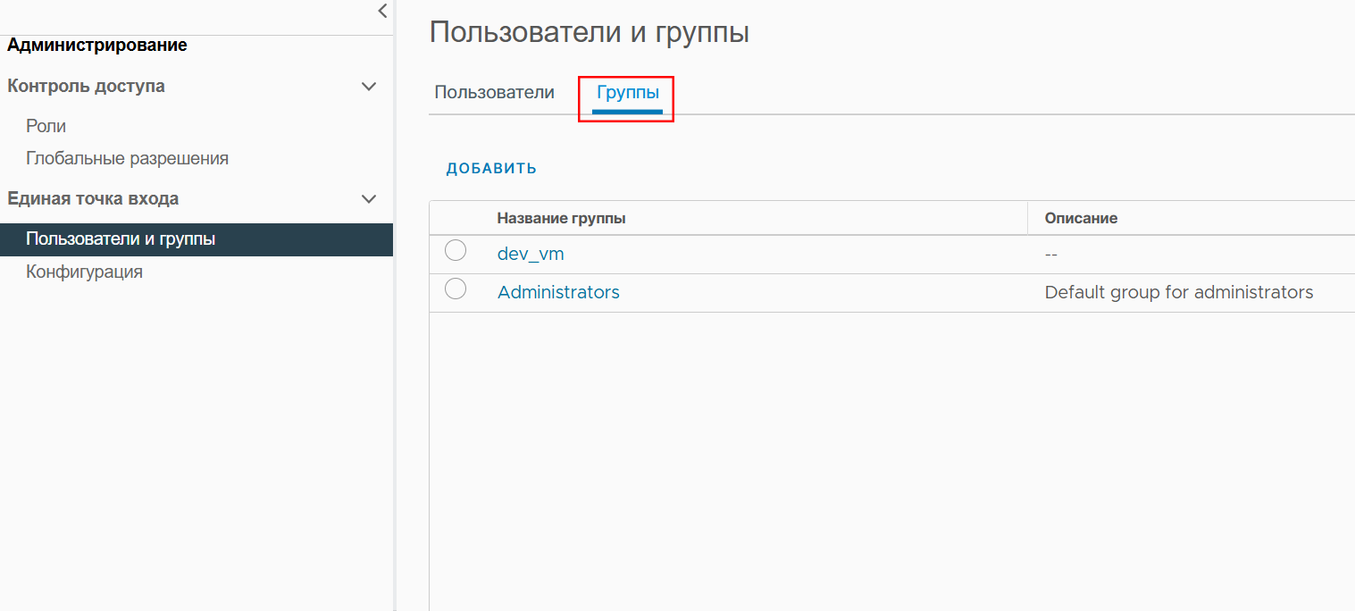
Task: Select the dev_vm group radio button
Action: tap(456, 251)
